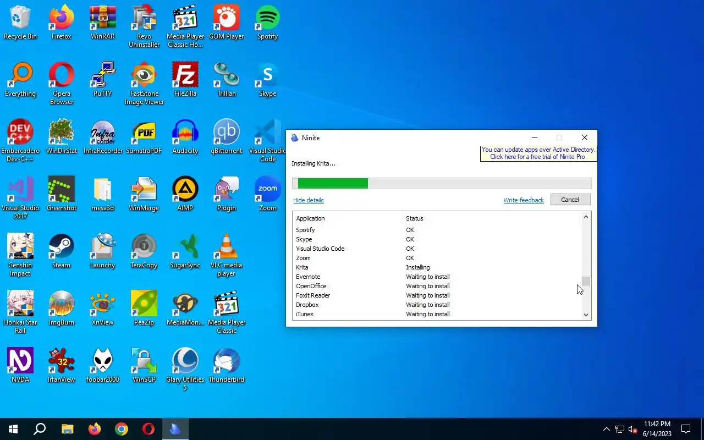
Task: Click the Ninite installation progress bar
Action: pyautogui.click(x=442, y=183)
